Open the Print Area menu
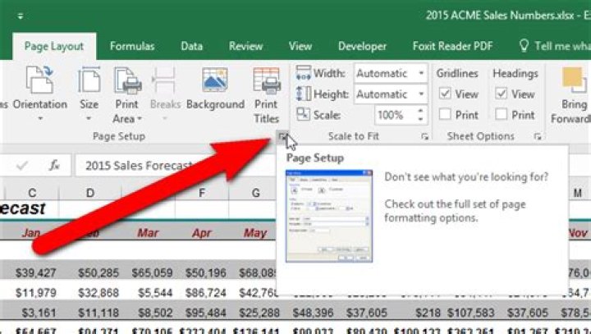Image resolution: width=591 pixels, height=334 pixels. point(127,94)
